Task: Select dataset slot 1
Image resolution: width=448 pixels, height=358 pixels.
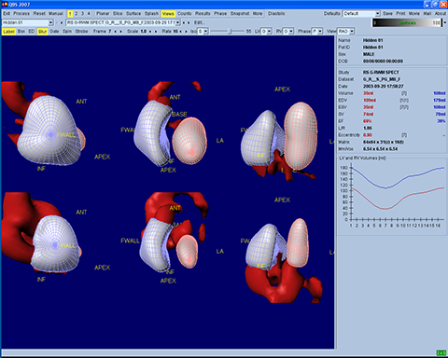Action: (70, 14)
